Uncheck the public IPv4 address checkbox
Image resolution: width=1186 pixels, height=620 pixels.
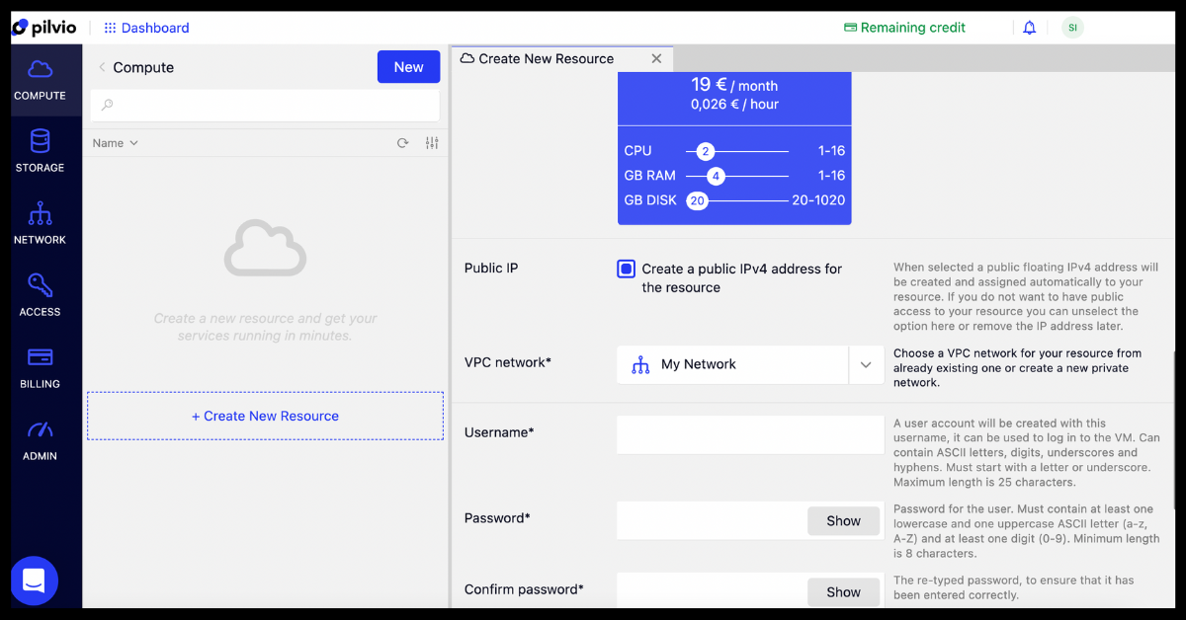tap(626, 269)
